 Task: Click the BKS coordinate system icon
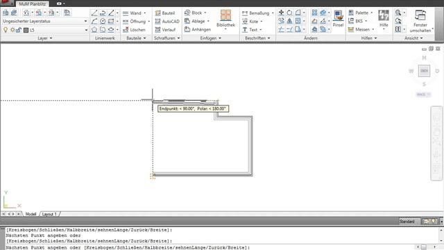coord(351,21)
